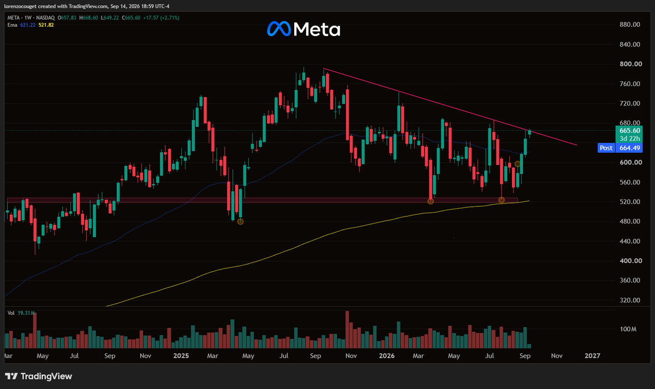Click the Nov label just before 2027
655x389 pixels.
556,356
